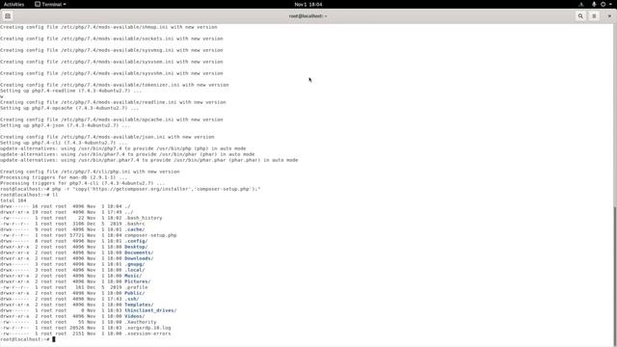Click the sockets.ini config file line
The image size is (617, 347).
[x=112, y=39]
